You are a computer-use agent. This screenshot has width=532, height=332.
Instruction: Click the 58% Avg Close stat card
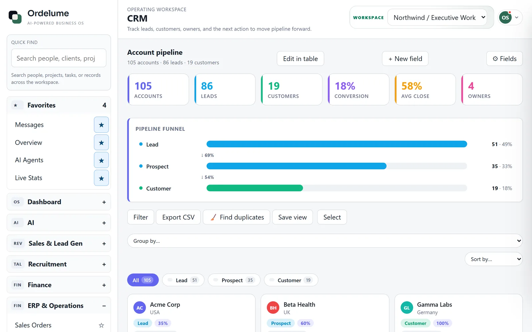pyautogui.click(x=425, y=90)
